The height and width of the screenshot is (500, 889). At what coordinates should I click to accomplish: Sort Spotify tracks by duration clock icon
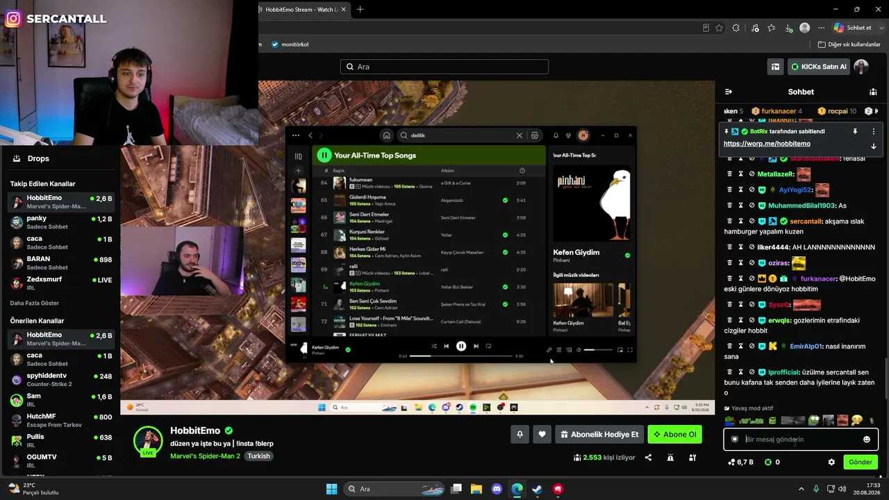(x=522, y=171)
